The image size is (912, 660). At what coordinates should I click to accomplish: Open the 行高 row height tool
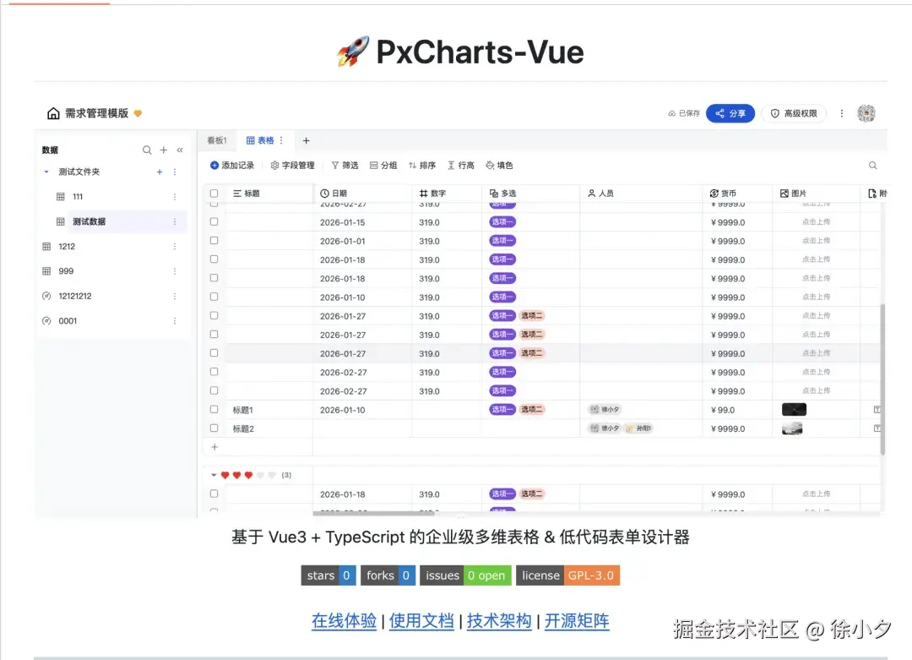(x=461, y=166)
